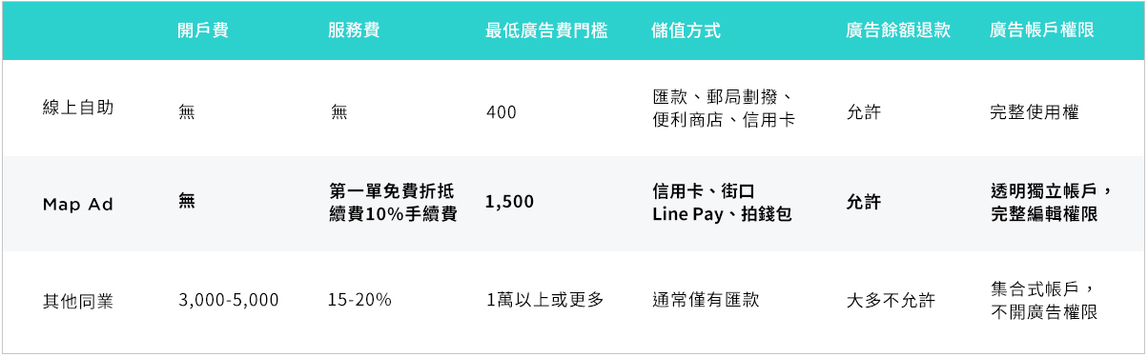Viewport: 1148px width, 357px height.
Task: Select the 開戶費 column header
Action: coord(202,30)
